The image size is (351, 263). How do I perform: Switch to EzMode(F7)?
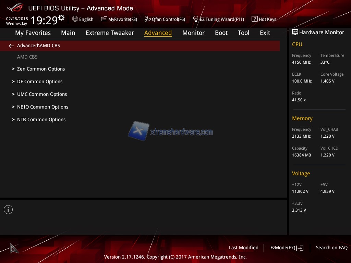[x=287, y=248]
